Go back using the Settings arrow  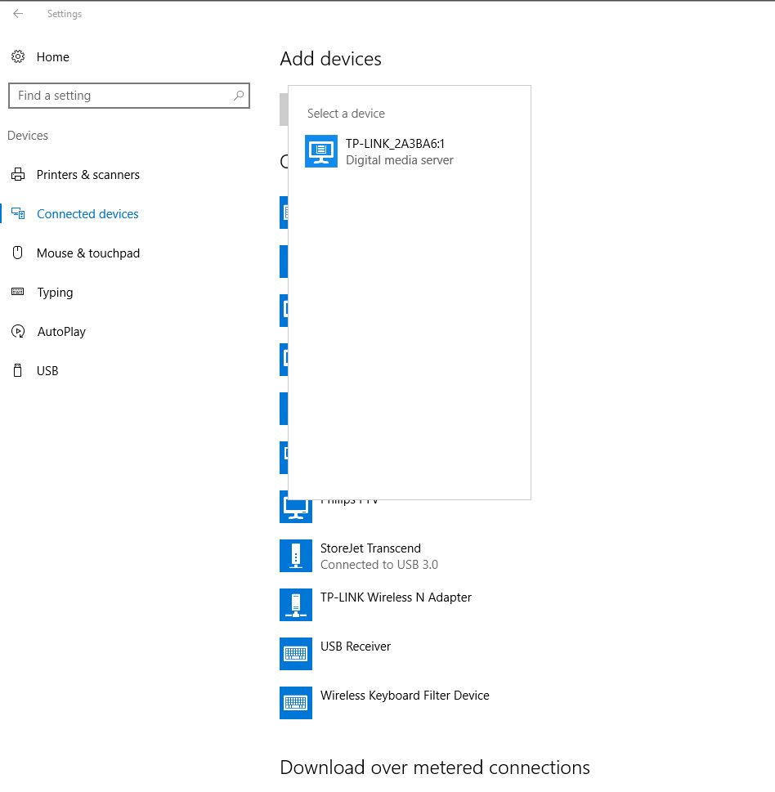(18, 14)
